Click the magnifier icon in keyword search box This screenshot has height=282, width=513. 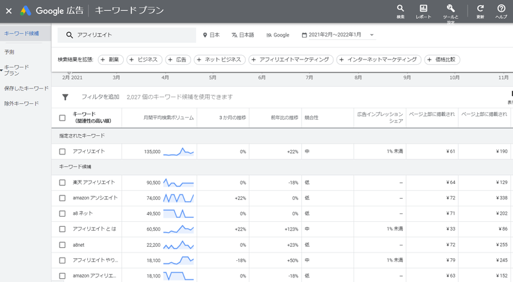pos(69,35)
